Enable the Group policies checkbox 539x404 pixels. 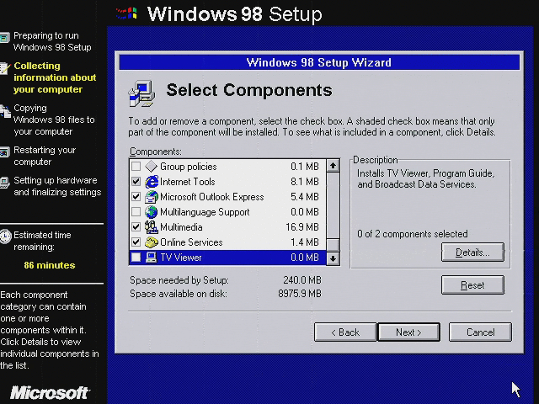[136, 167]
